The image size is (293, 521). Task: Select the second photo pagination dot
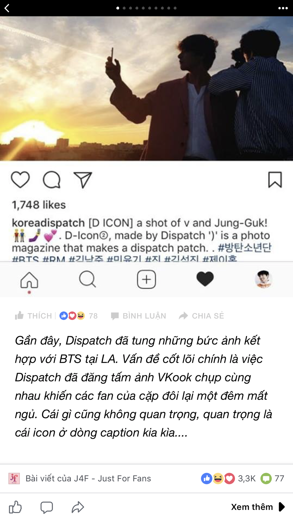124,8
